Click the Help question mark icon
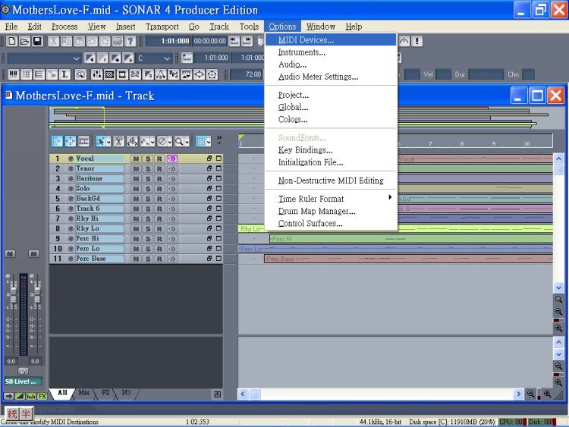 130,41
